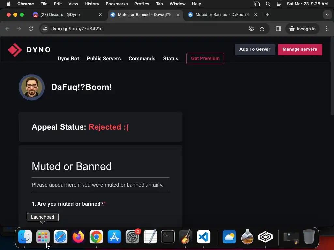The height and width of the screenshot is (250, 334).
Task: Click the Dyno logo icon
Action: pos(15,50)
